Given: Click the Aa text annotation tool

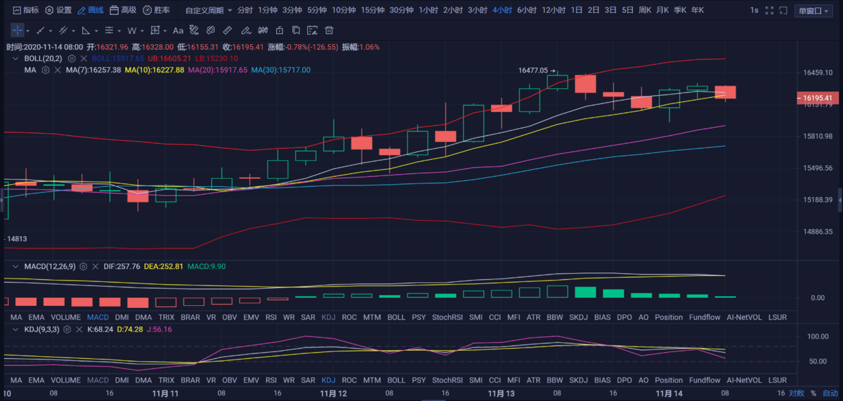Looking at the screenshot, I should [x=178, y=31].
